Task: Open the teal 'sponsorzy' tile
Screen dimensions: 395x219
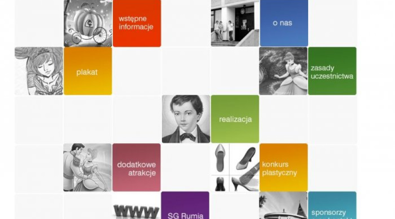Action: tap(332, 205)
